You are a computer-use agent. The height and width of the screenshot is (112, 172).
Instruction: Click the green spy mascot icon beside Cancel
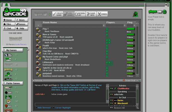[135, 14]
